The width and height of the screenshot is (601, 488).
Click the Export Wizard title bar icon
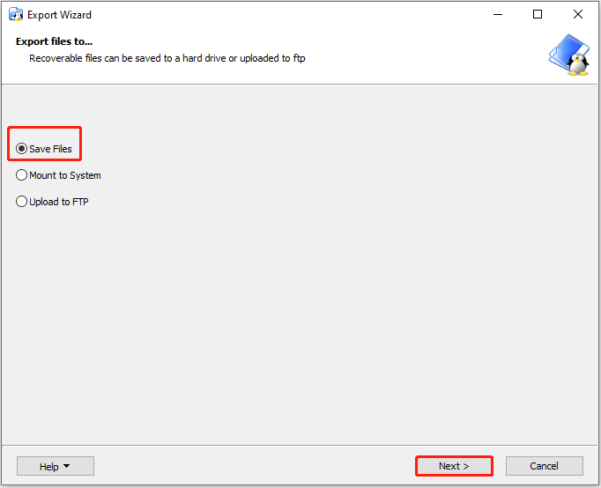(16, 15)
